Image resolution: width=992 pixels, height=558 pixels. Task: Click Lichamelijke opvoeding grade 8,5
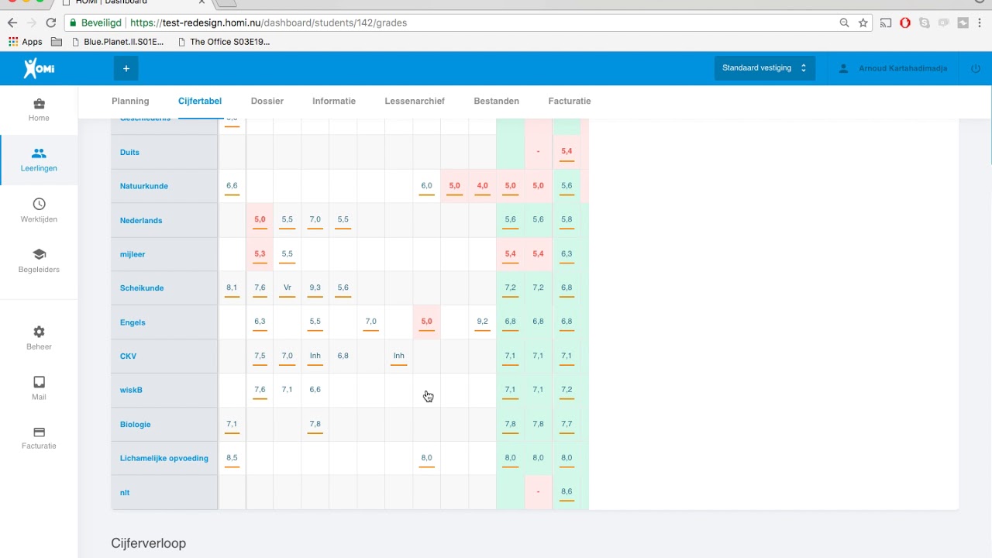pyautogui.click(x=232, y=458)
